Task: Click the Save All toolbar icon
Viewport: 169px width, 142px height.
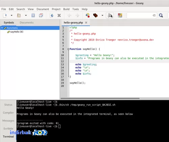Action: coord(41,15)
